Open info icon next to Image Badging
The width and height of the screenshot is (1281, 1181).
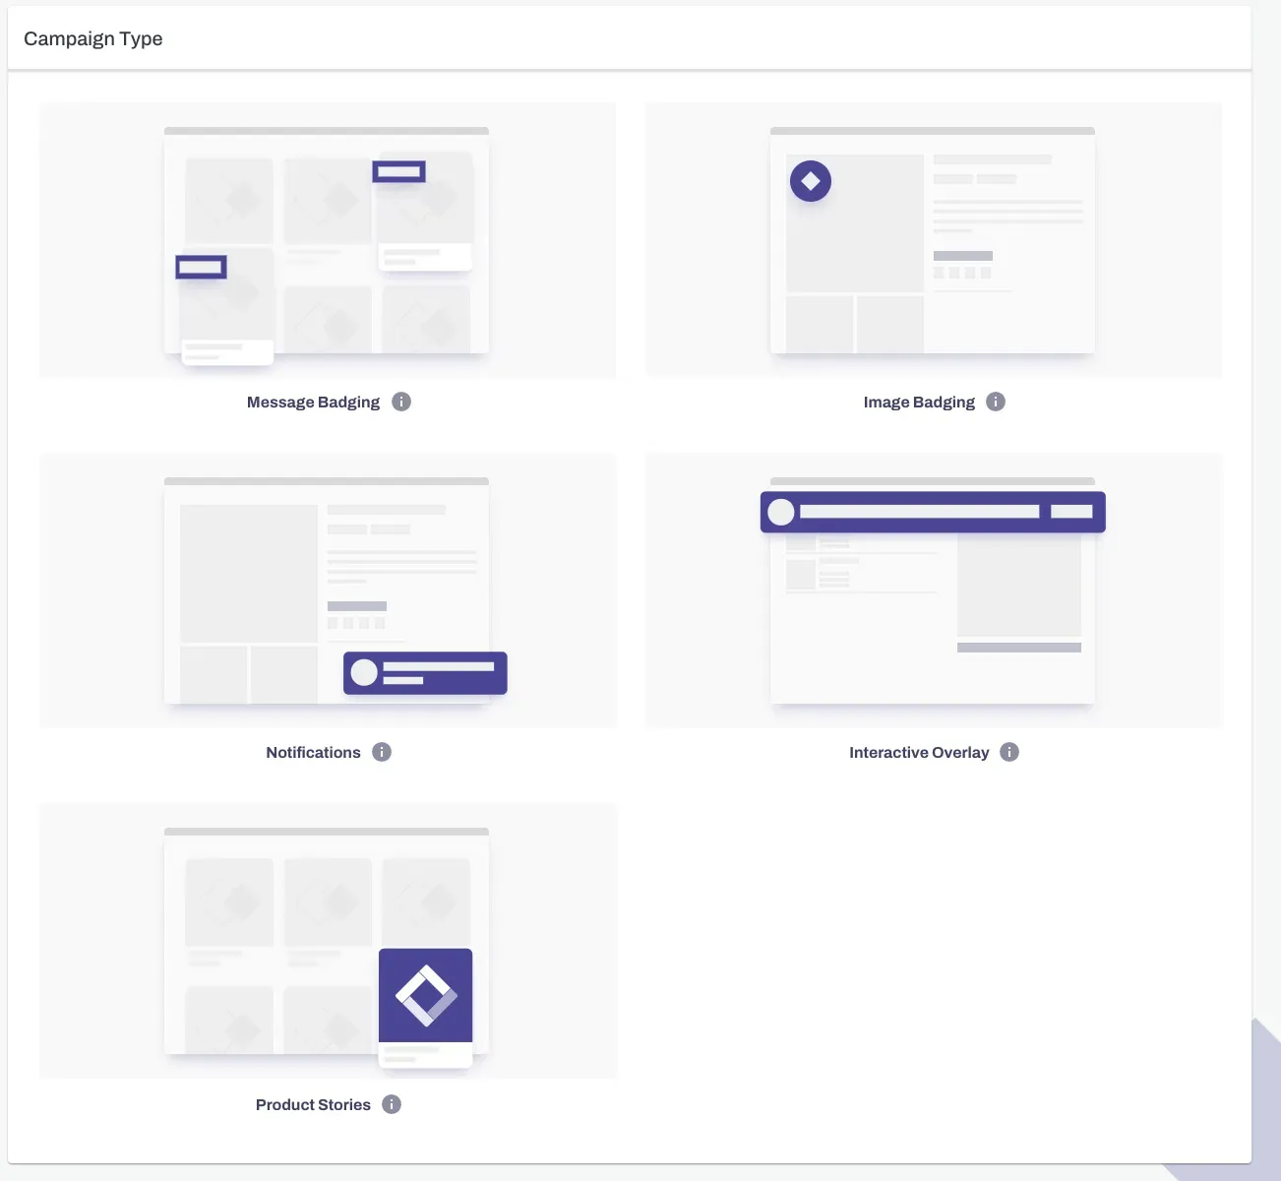pos(996,402)
